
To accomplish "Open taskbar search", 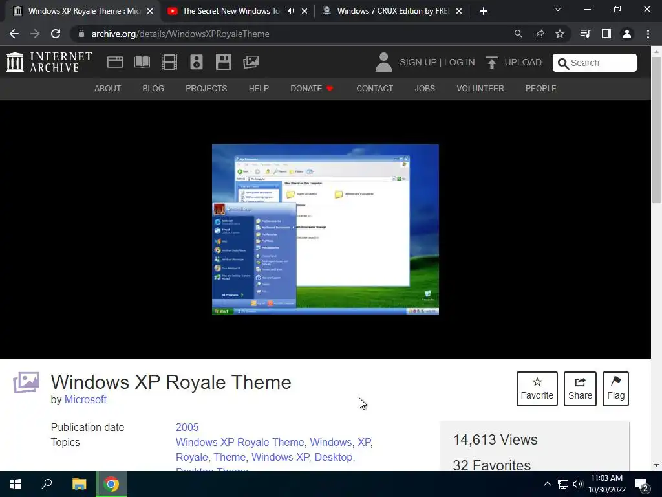I will pos(47,484).
